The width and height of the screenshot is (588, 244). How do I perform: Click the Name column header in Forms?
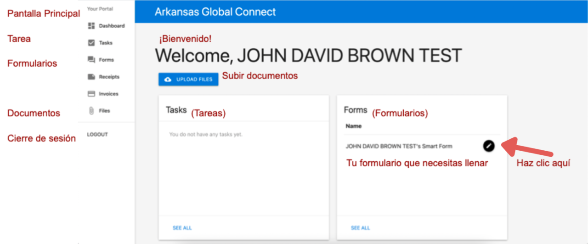tap(354, 126)
